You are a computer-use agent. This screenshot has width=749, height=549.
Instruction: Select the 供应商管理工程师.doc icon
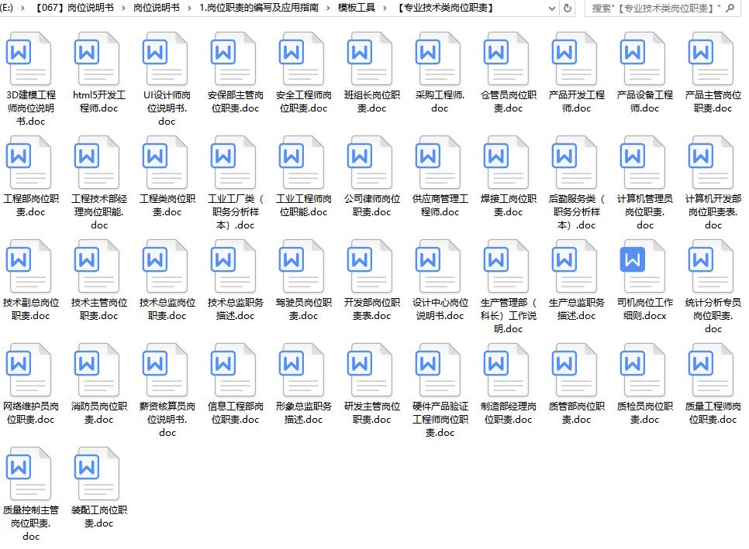tap(439, 162)
